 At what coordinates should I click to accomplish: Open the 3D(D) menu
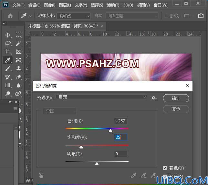[128, 5]
